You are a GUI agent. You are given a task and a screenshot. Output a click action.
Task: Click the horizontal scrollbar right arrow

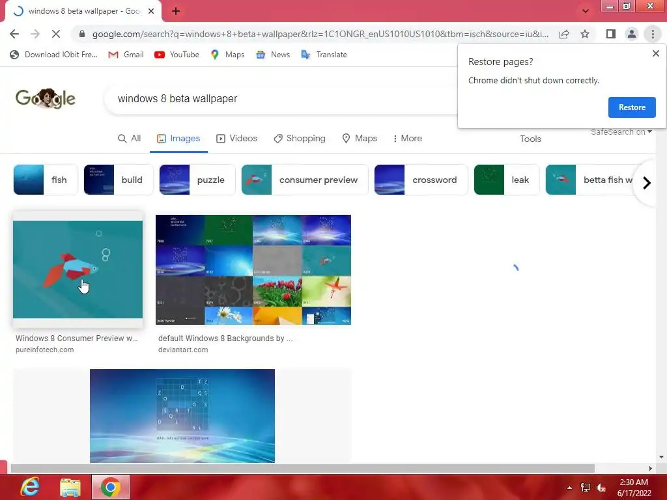point(650,468)
